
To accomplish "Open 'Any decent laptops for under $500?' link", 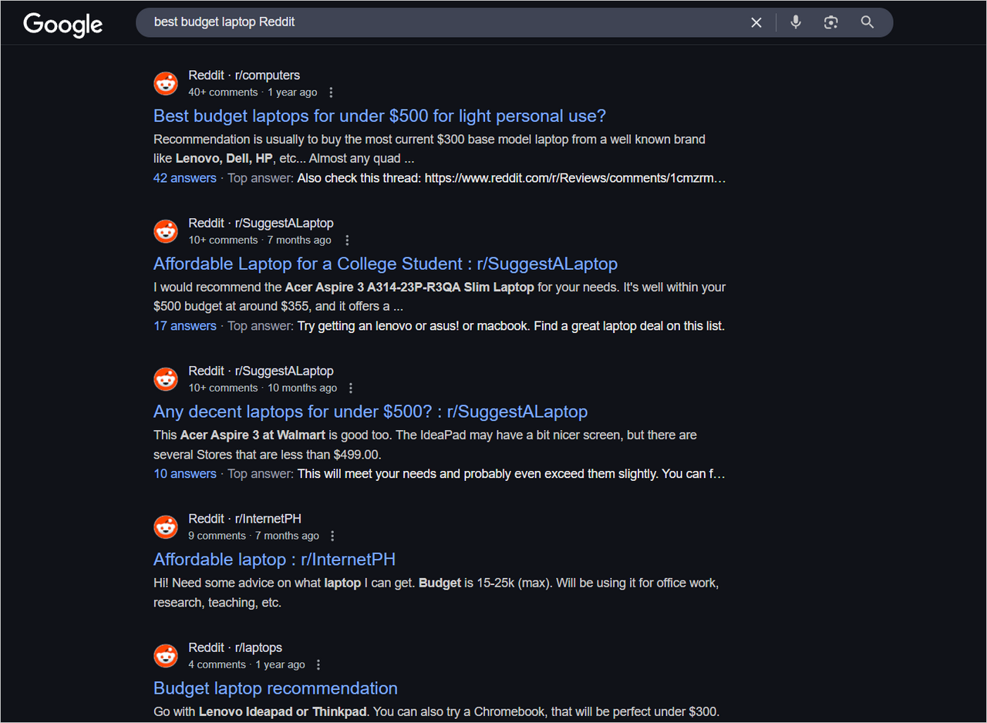I will pos(370,412).
